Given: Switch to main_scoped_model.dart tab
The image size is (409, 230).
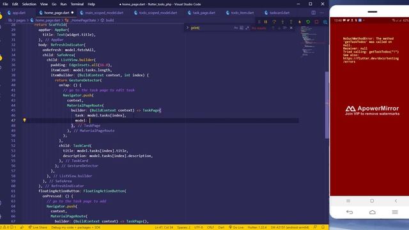Looking at the screenshot, I should click(104, 13).
